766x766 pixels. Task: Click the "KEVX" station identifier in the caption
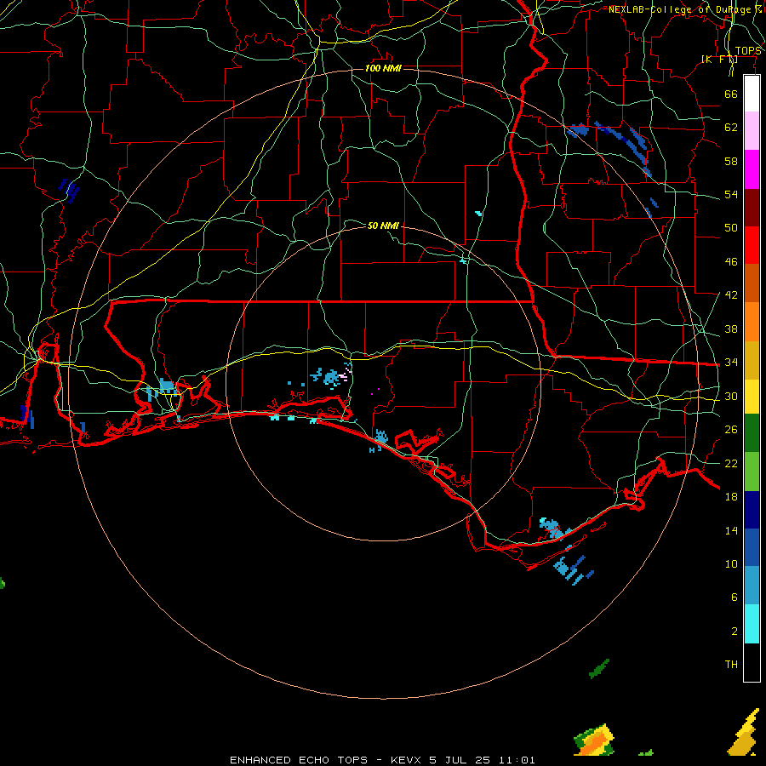click(406, 760)
